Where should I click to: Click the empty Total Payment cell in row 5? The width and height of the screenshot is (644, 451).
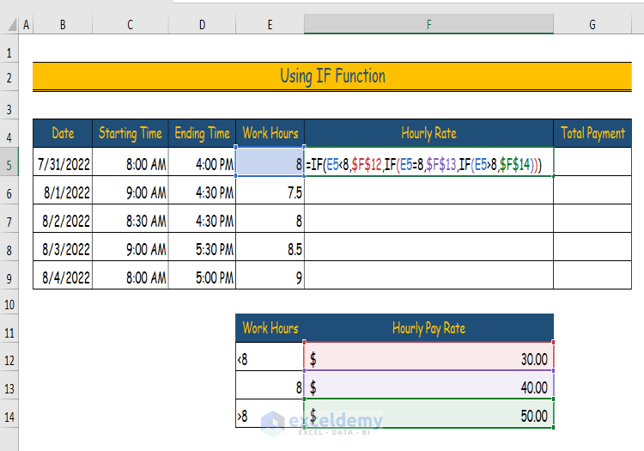(x=592, y=162)
